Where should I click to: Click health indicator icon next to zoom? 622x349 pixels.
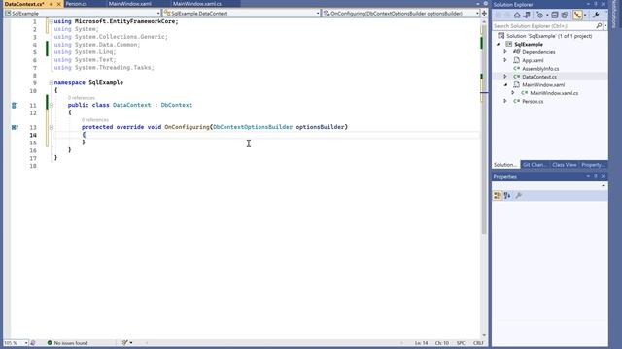pyautogui.click(x=33, y=343)
